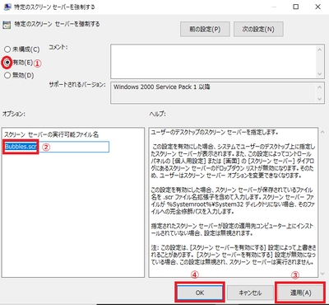Minimize the dialog window
This screenshot has height=305, width=329.
click(x=274, y=7)
